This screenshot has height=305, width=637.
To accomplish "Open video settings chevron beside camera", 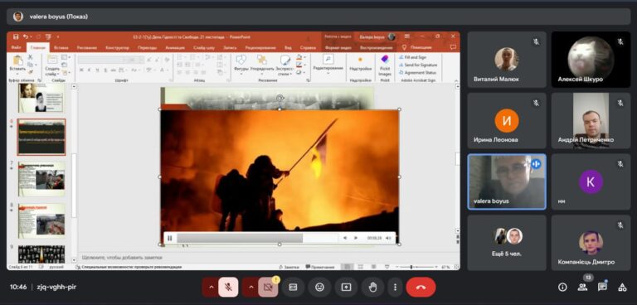I will tap(250, 287).
